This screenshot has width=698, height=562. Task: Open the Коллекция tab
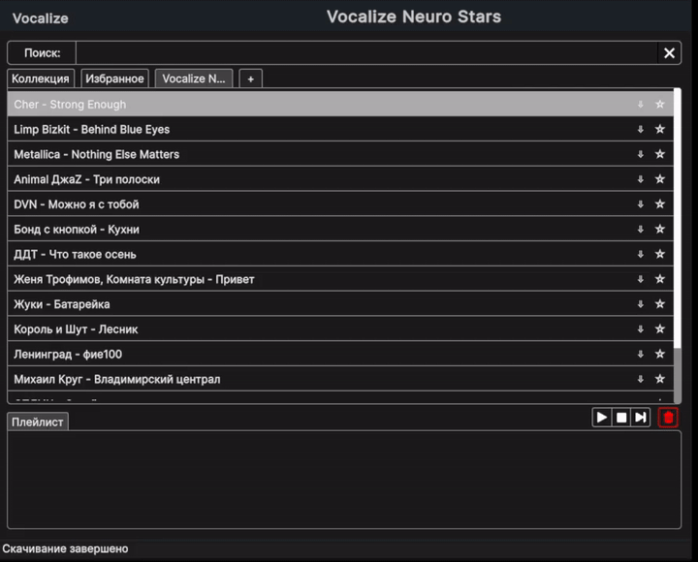[41, 78]
